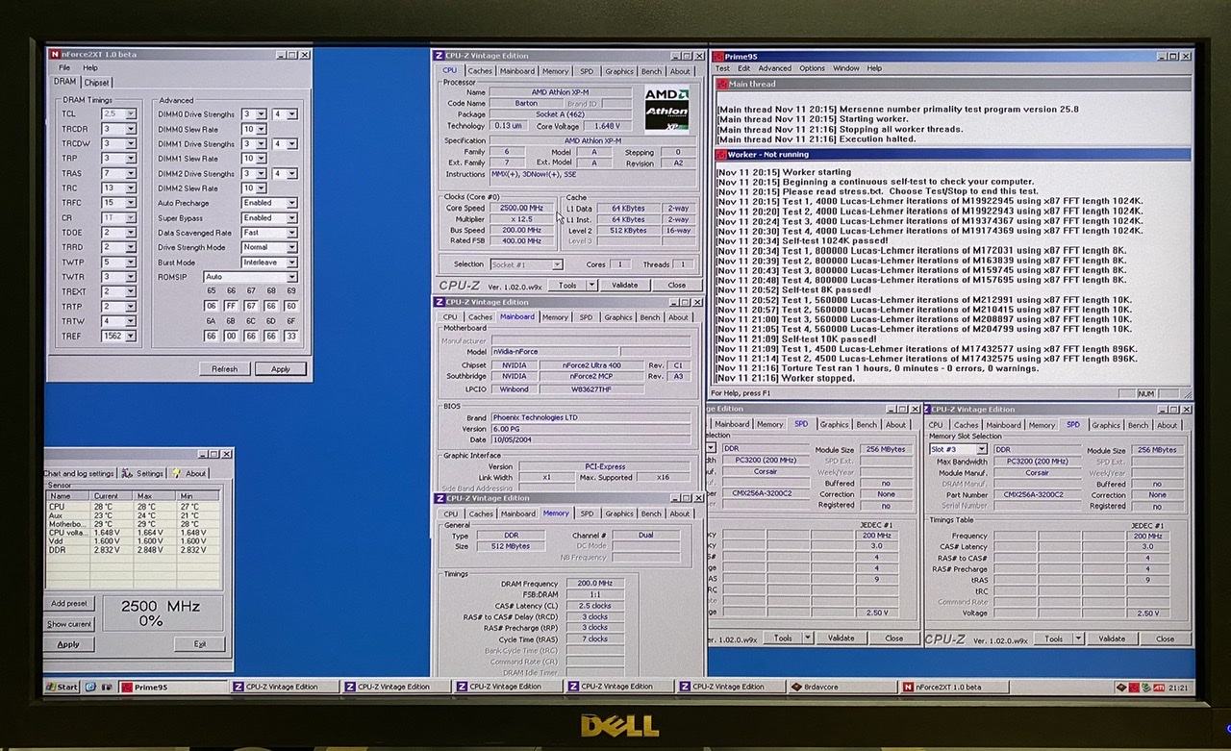Screen dimensions: 1231x751
Task: Open the About tab with lightbulb icon
Action: coord(188,473)
